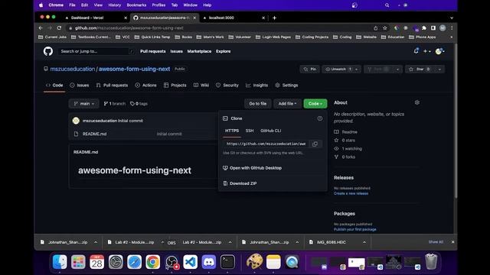The height and width of the screenshot is (275, 490).
Task: Go back in Chrome
Action: [x=41, y=28]
